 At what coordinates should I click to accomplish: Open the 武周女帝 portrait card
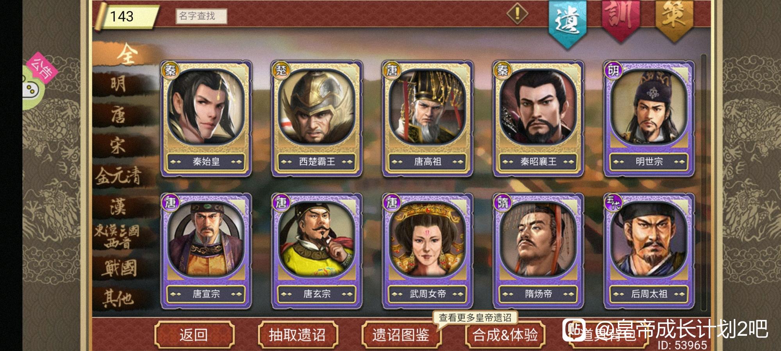[428, 251]
